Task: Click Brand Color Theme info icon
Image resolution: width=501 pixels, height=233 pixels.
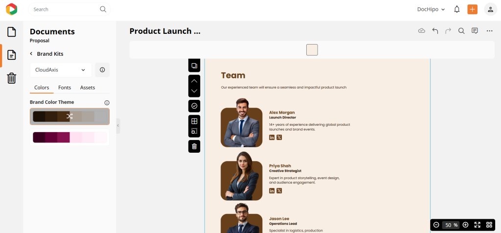Action: (107, 103)
